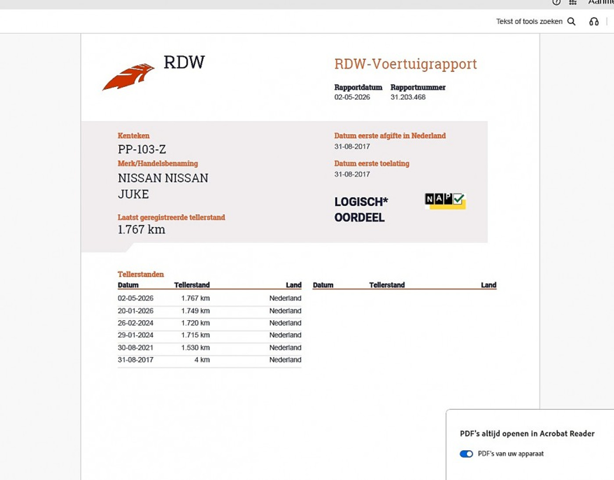Click the NAP checkmark logo

tap(445, 201)
